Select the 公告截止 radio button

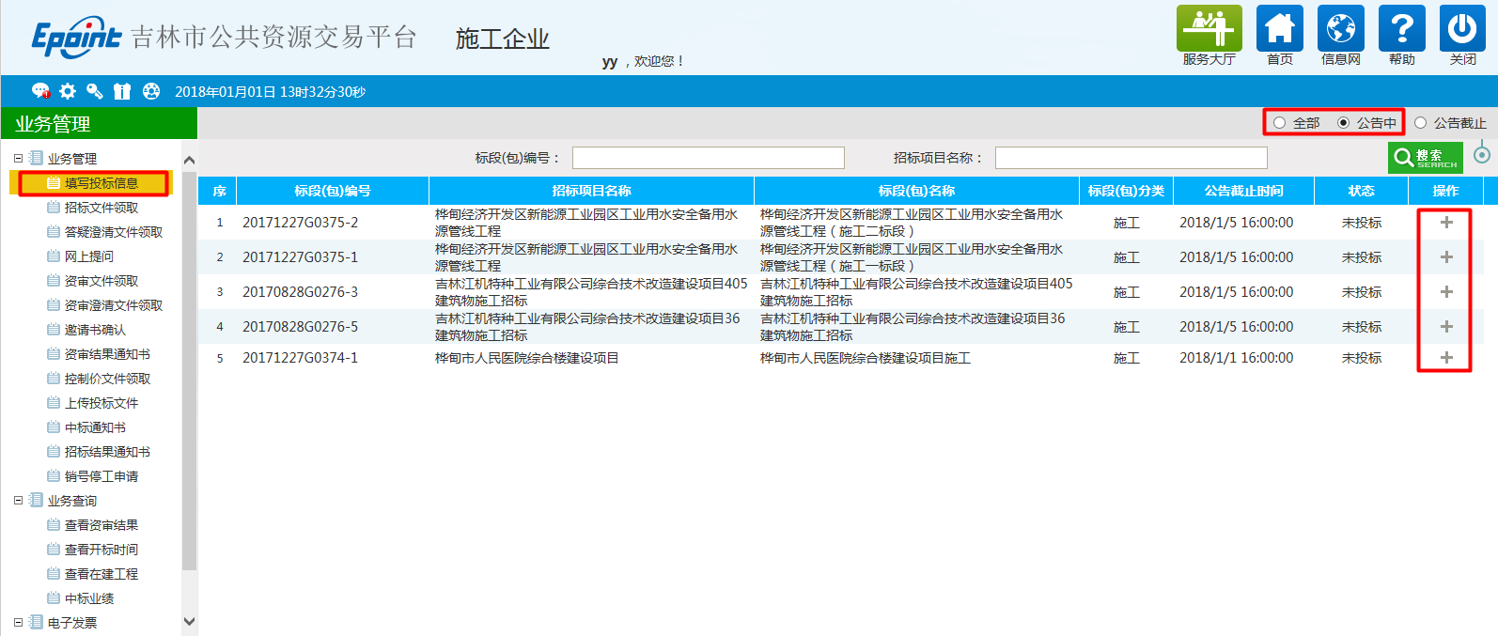click(1420, 123)
